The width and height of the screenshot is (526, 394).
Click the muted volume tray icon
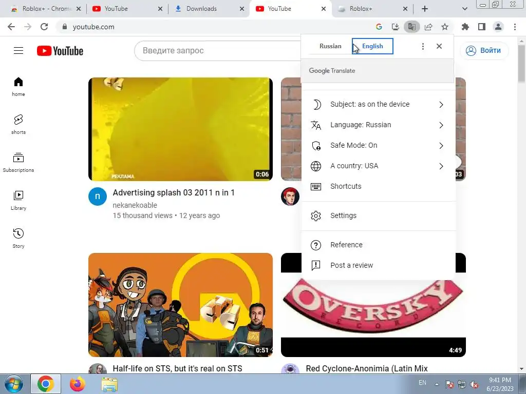pos(474,384)
